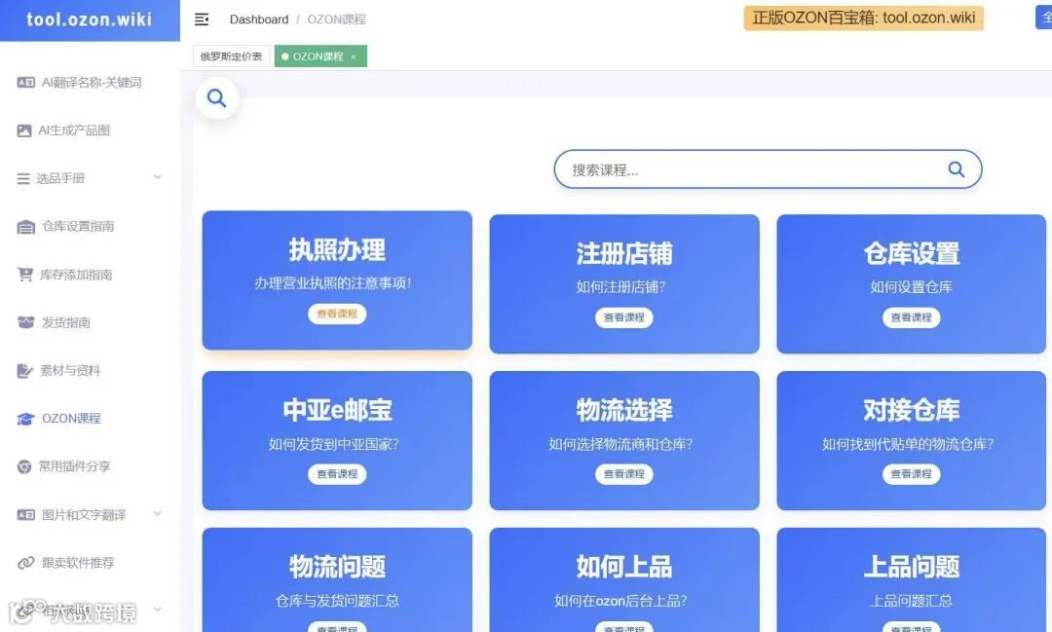Image resolution: width=1052 pixels, height=632 pixels.
Task: Click the 图片和文字翻译 icon
Action: tap(25, 514)
